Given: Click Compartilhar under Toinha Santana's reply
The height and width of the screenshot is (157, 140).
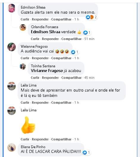Looking at the screenshot, I should [x=71, y=78].
